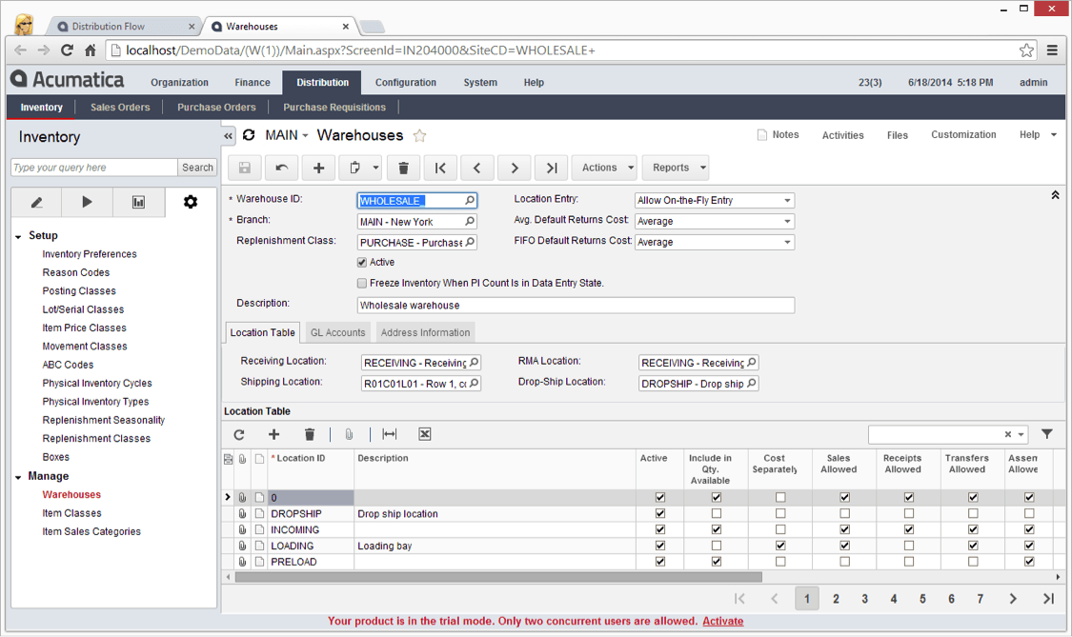Click the Description text field
The height and width of the screenshot is (637, 1072).
pos(576,305)
